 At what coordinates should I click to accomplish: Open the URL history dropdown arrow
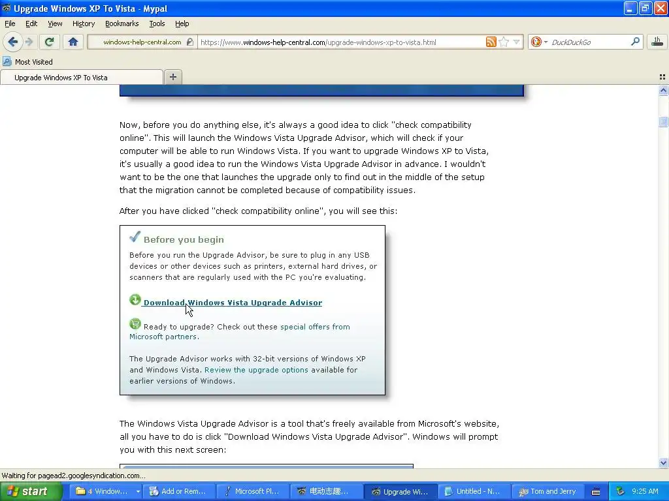tap(516, 42)
